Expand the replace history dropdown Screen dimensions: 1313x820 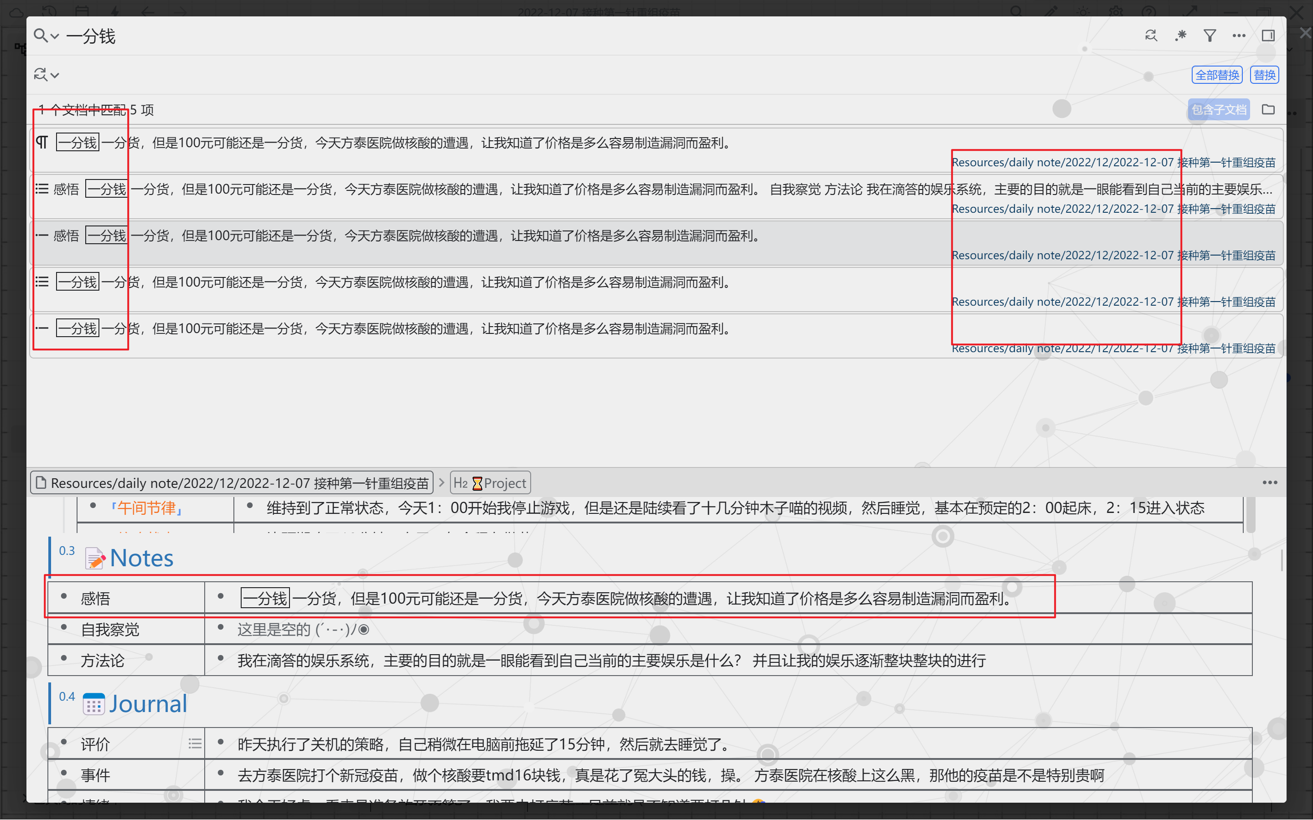pyautogui.click(x=46, y=74)
